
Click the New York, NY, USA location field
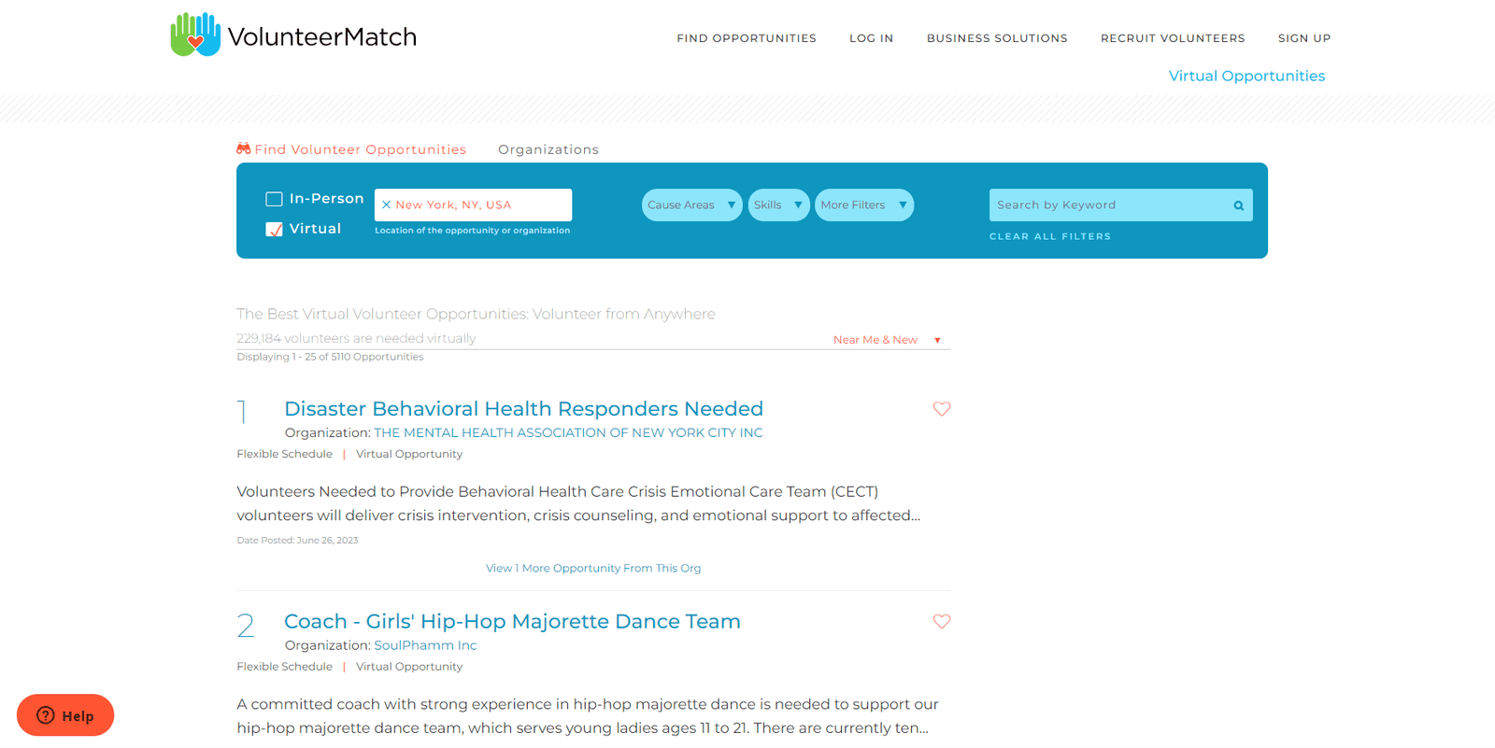coord(473,205)
